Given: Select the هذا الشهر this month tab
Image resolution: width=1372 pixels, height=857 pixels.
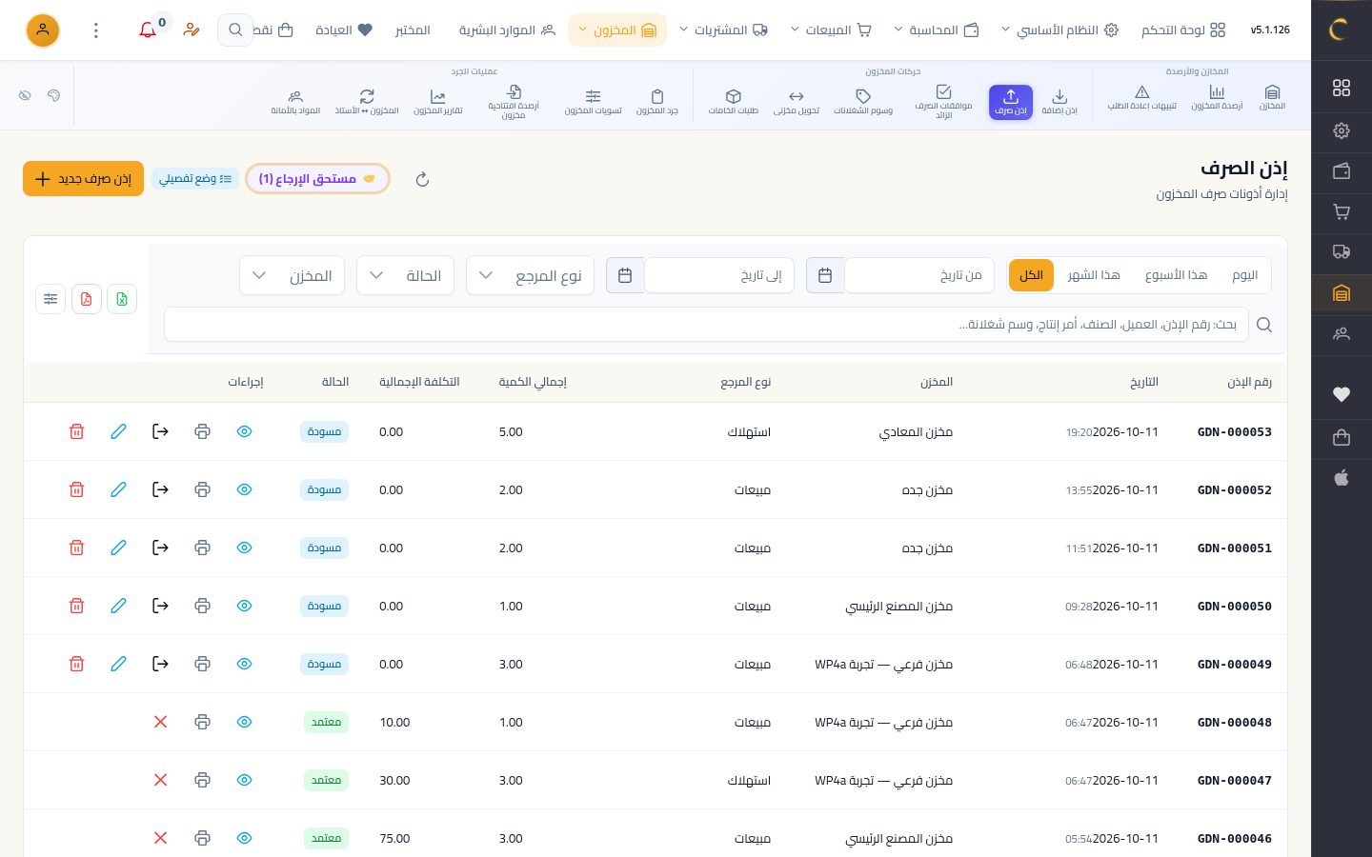Looking at the screenshot, I should point(1094,275).
